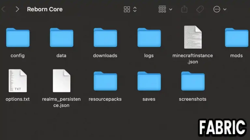
Task: Open the screenshots folder icon
Action: coord(193,81)
